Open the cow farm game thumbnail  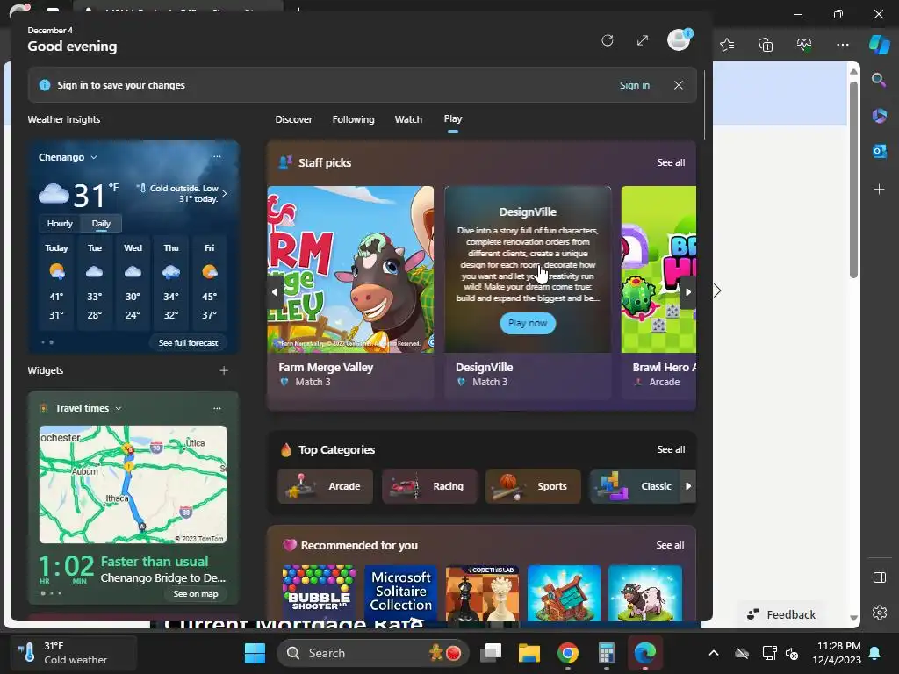(645, 592)
